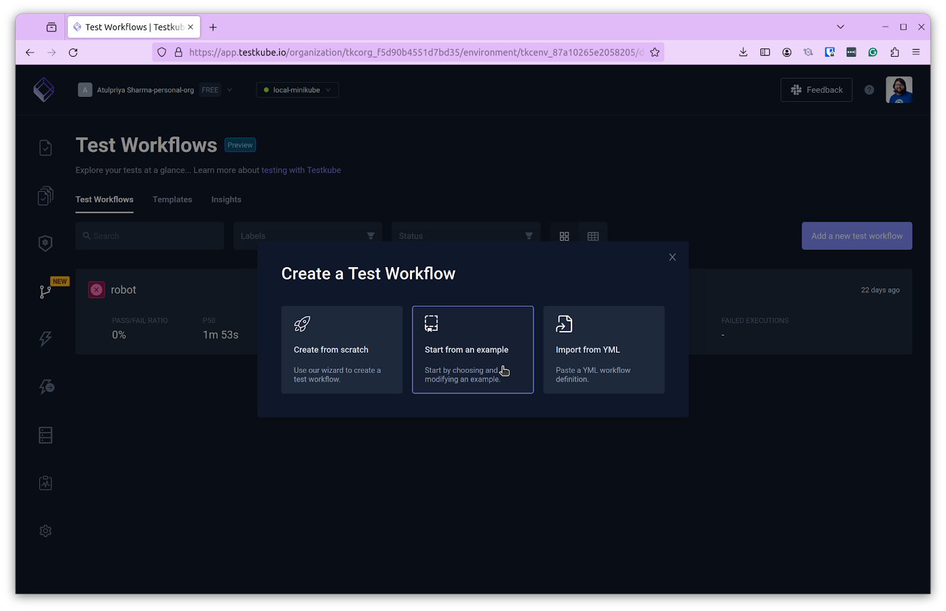The height and width of the screenshot is (611, 946).
Task: Bookmark this page with star icon
Action: [x=655, y=52]
